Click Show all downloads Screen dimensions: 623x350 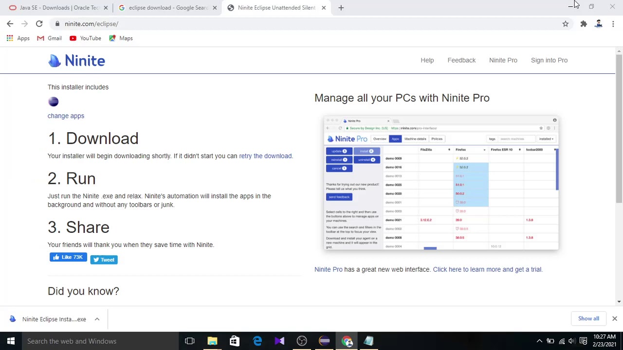[588, 318]
